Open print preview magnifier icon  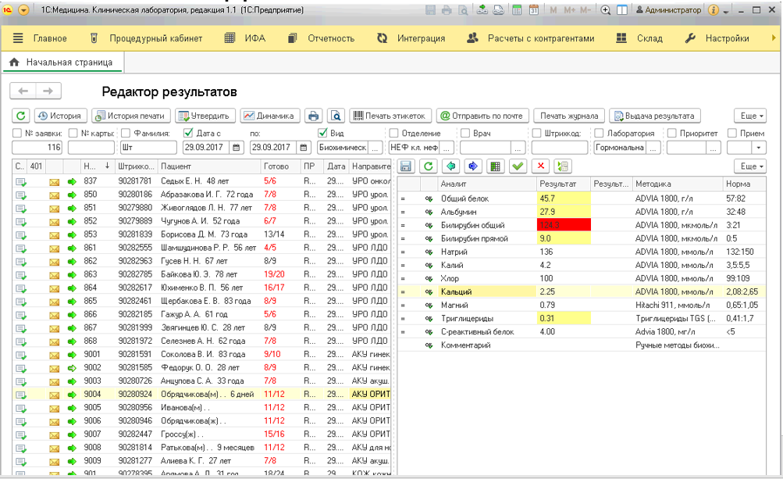coord(336,116)
